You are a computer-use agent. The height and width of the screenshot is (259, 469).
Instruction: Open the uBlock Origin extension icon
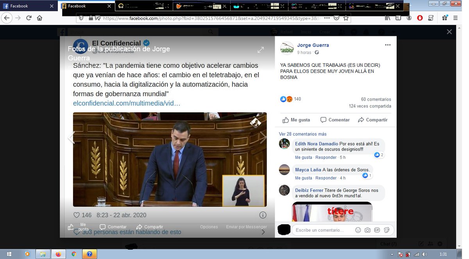coord(420,18)
